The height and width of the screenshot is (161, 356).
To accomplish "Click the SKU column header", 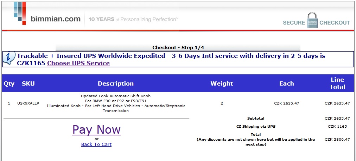I will (x=28, y=83).
